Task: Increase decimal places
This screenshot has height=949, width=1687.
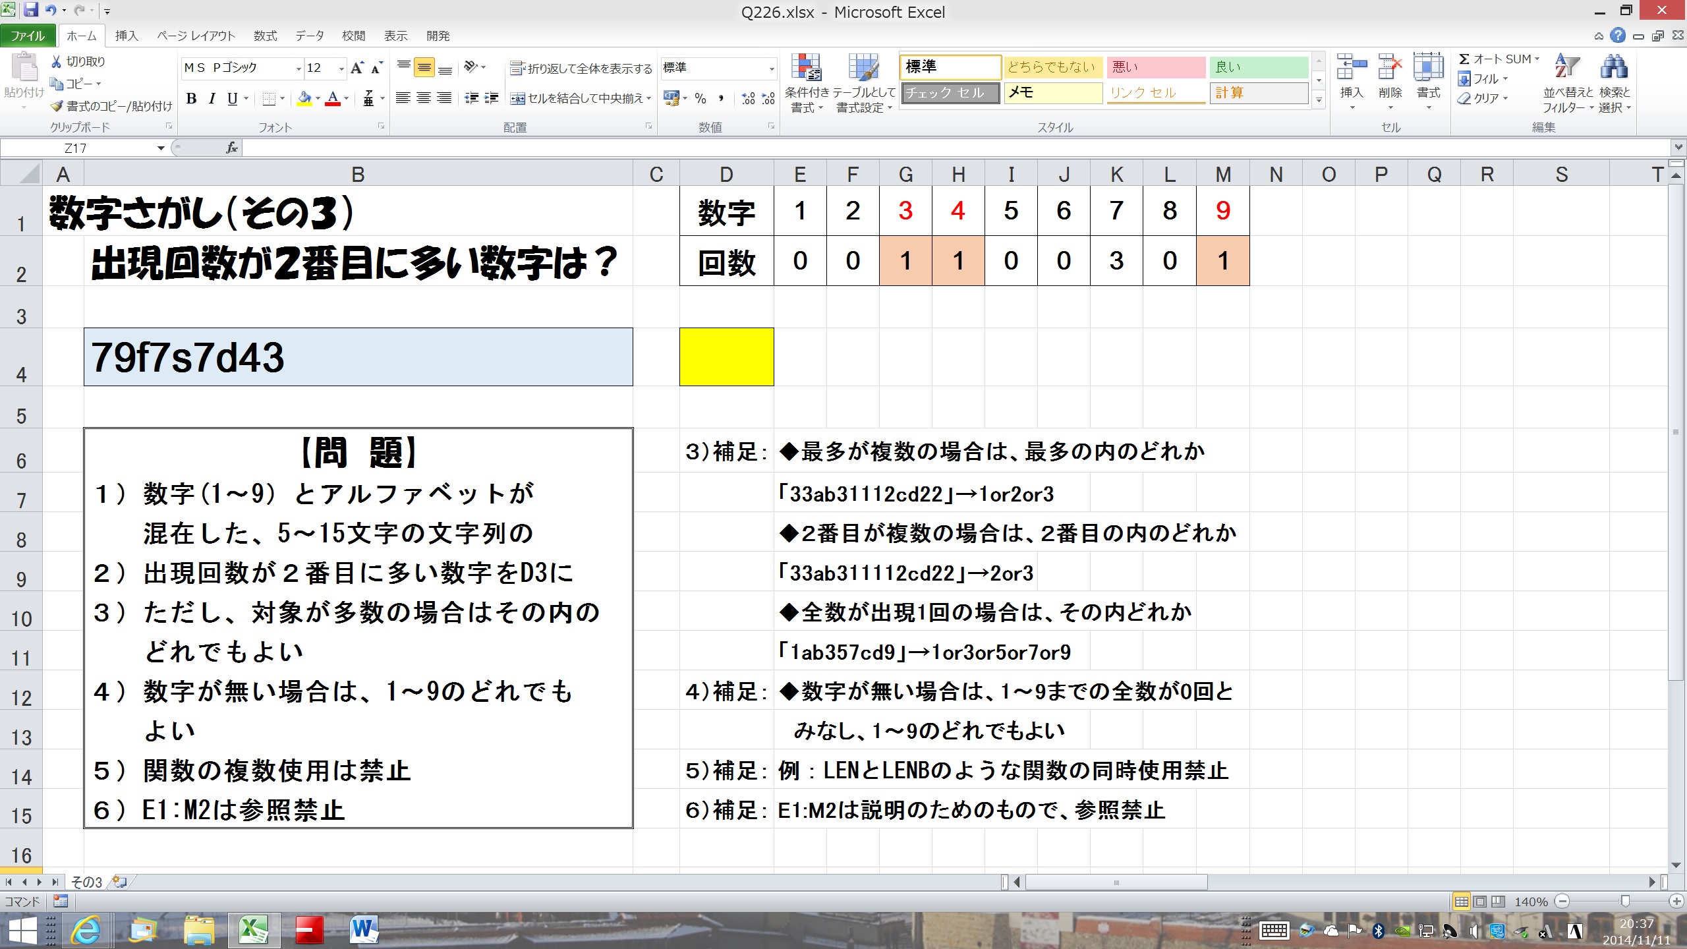Action: coord(748,98)
